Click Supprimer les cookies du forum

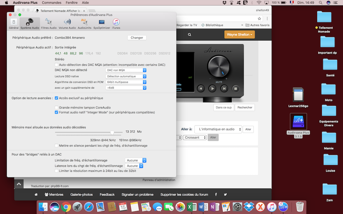[184, 194]
